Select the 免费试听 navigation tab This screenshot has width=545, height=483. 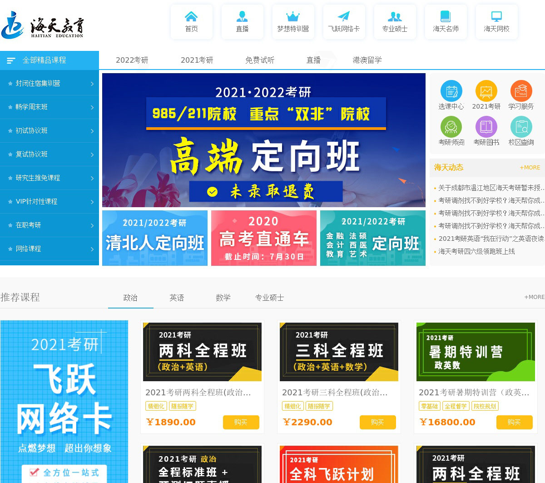click(x=260, y=60)
